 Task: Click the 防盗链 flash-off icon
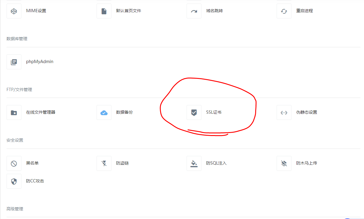(104, 163)
